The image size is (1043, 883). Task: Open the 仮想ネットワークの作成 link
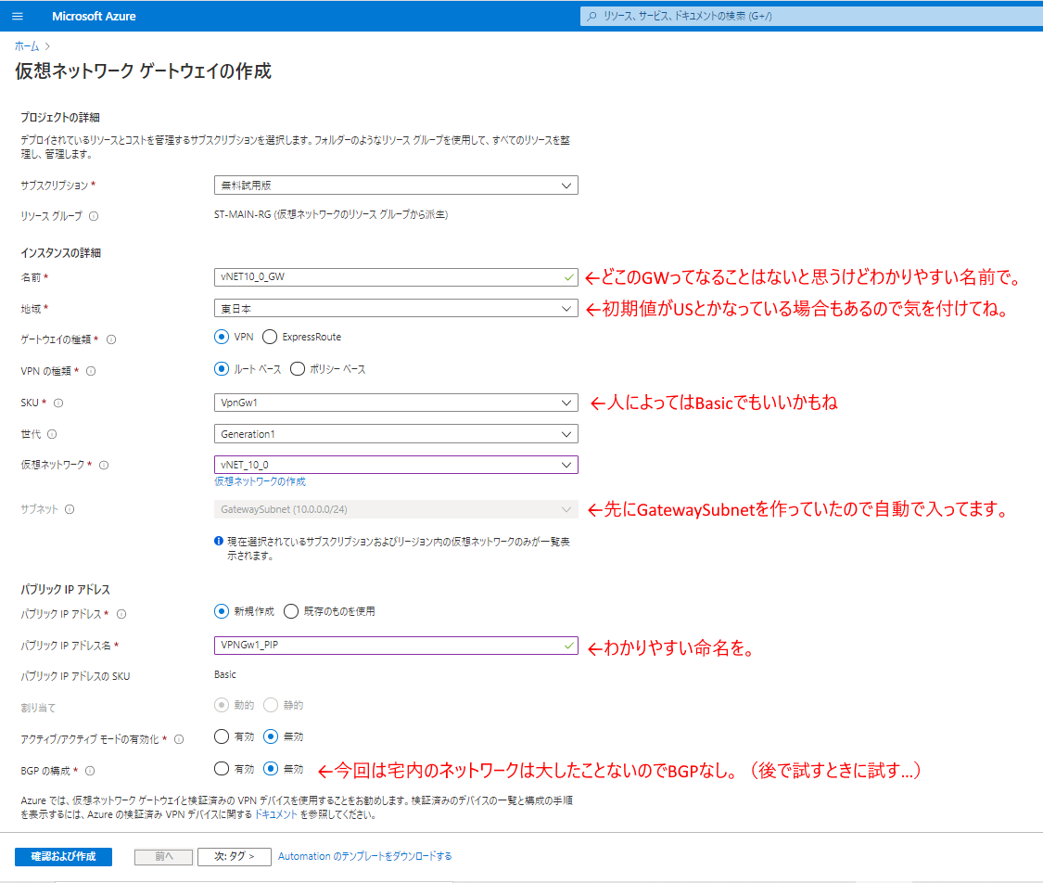click(261, 481)
